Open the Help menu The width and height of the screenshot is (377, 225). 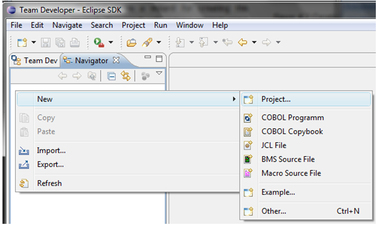point(220,25)
